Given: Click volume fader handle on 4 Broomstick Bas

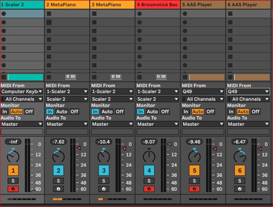Looking at the screenshot, I should click(x=169, y=144).
